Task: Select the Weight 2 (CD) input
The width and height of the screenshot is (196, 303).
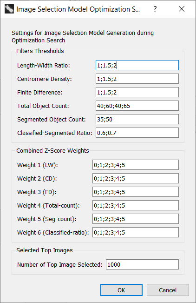Action: (x=136, y=178)
